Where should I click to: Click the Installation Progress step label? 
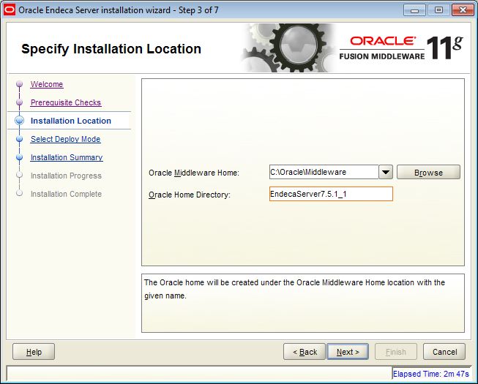pos(66,176)
